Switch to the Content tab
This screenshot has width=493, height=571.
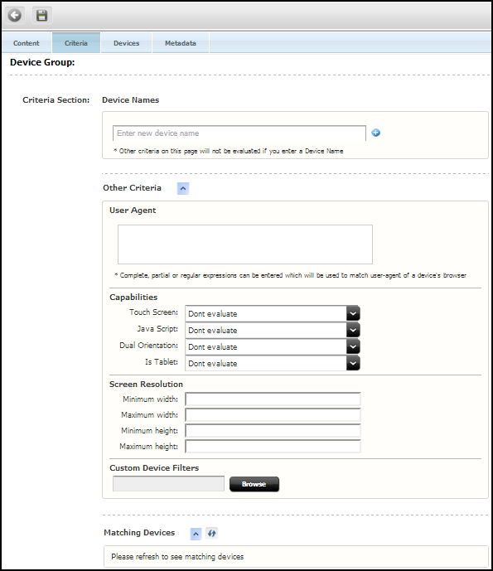tap(27, 43)
